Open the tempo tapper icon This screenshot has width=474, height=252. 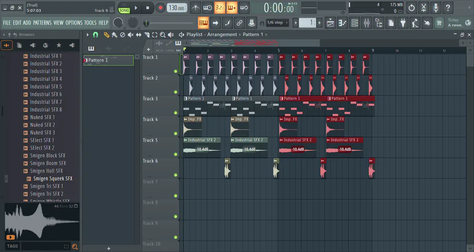click(415, 23)
